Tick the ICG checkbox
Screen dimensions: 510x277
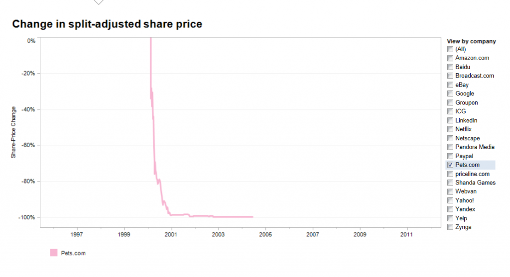coord(450,111)
